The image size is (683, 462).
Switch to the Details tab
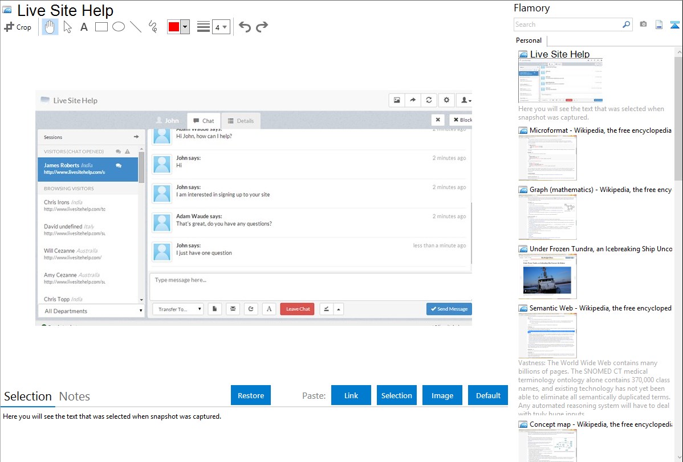[241, 121]
